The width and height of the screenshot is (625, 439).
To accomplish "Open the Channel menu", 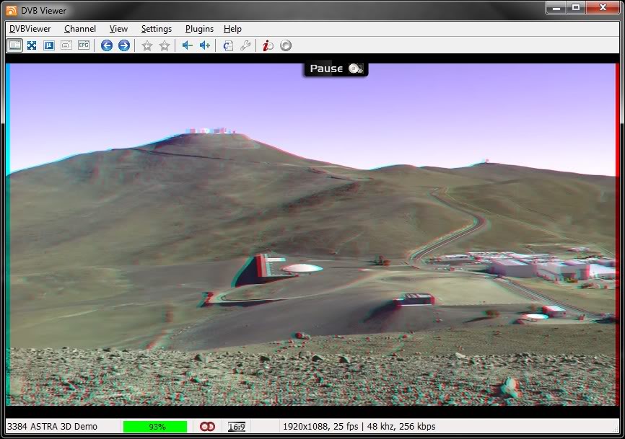I will coord(80,29).
